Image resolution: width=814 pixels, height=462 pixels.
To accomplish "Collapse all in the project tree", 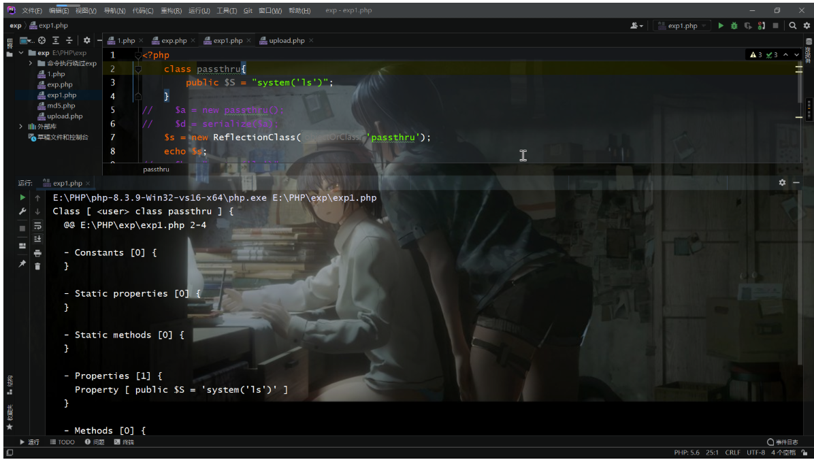I will pos(69,41).
